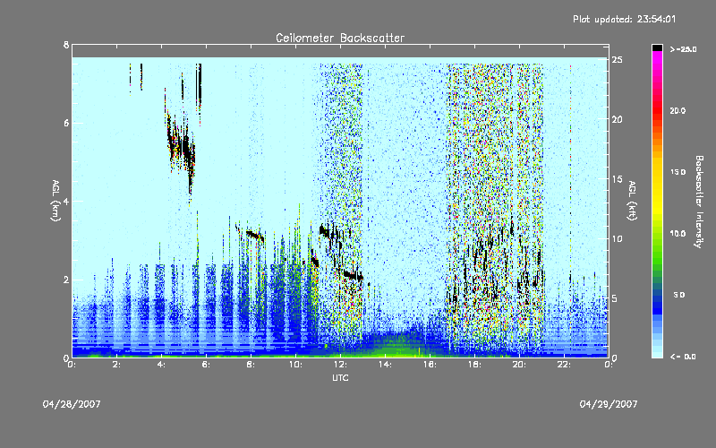Click the '<- 0.0' colorbar label

click(683, 357)
